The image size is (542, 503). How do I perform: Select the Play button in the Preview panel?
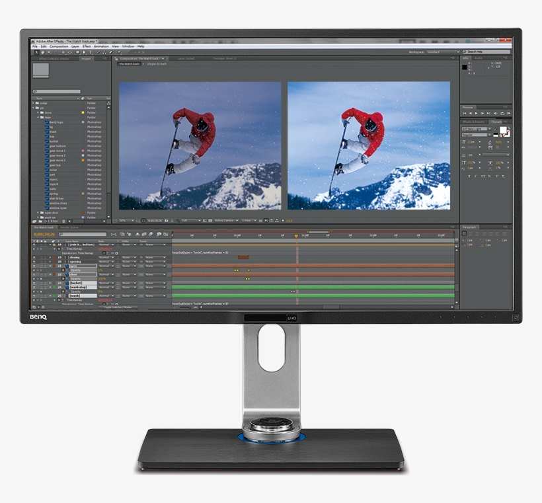(476, 113)
